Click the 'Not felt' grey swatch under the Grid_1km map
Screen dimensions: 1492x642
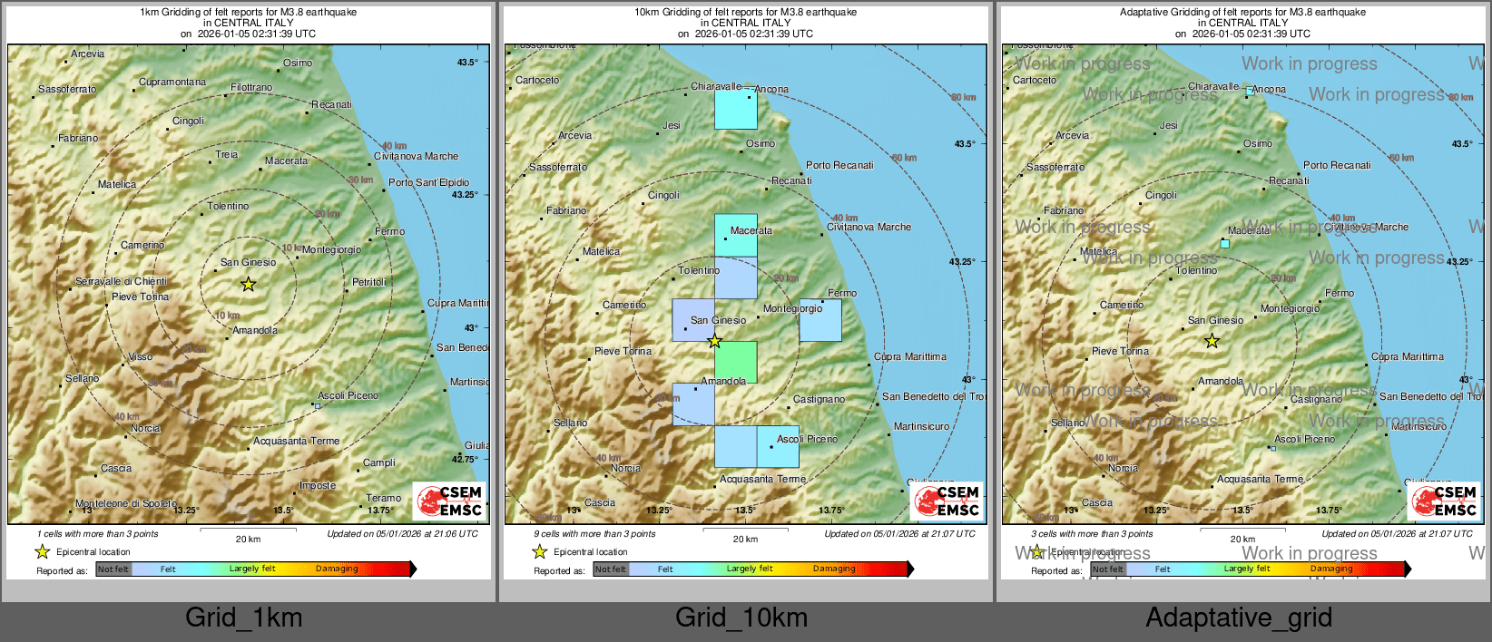tap(113, 569)
